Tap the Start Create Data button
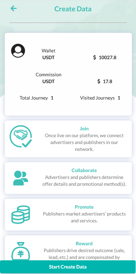 coord(68,267)
